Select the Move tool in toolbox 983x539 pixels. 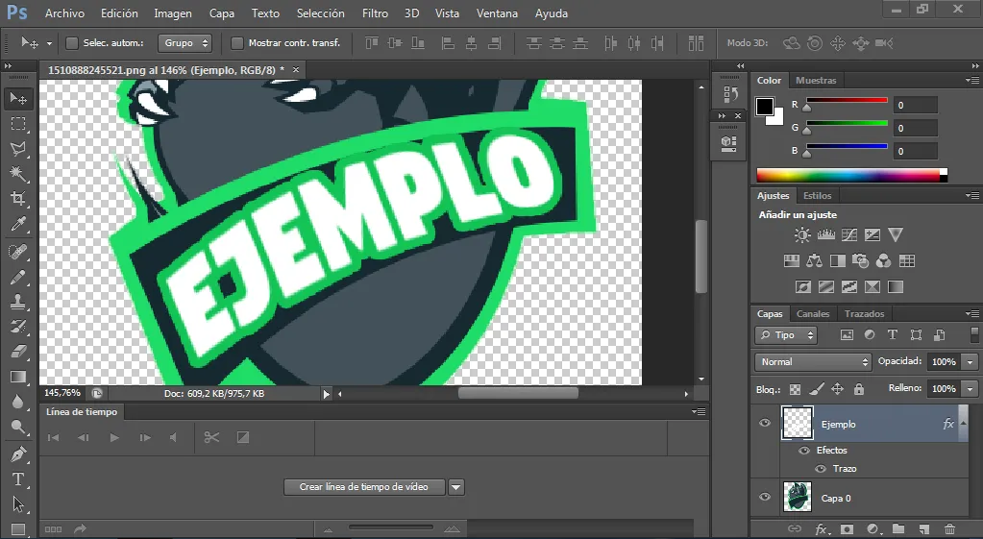coord(18,99)
